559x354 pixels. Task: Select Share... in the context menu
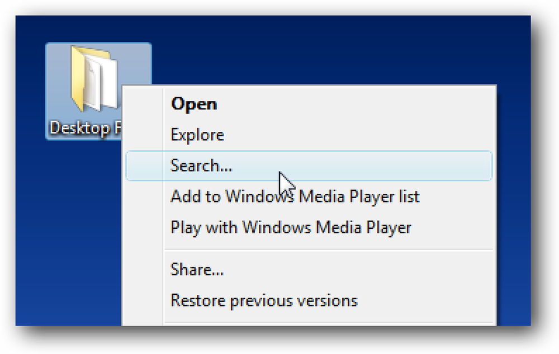point(309,270)
